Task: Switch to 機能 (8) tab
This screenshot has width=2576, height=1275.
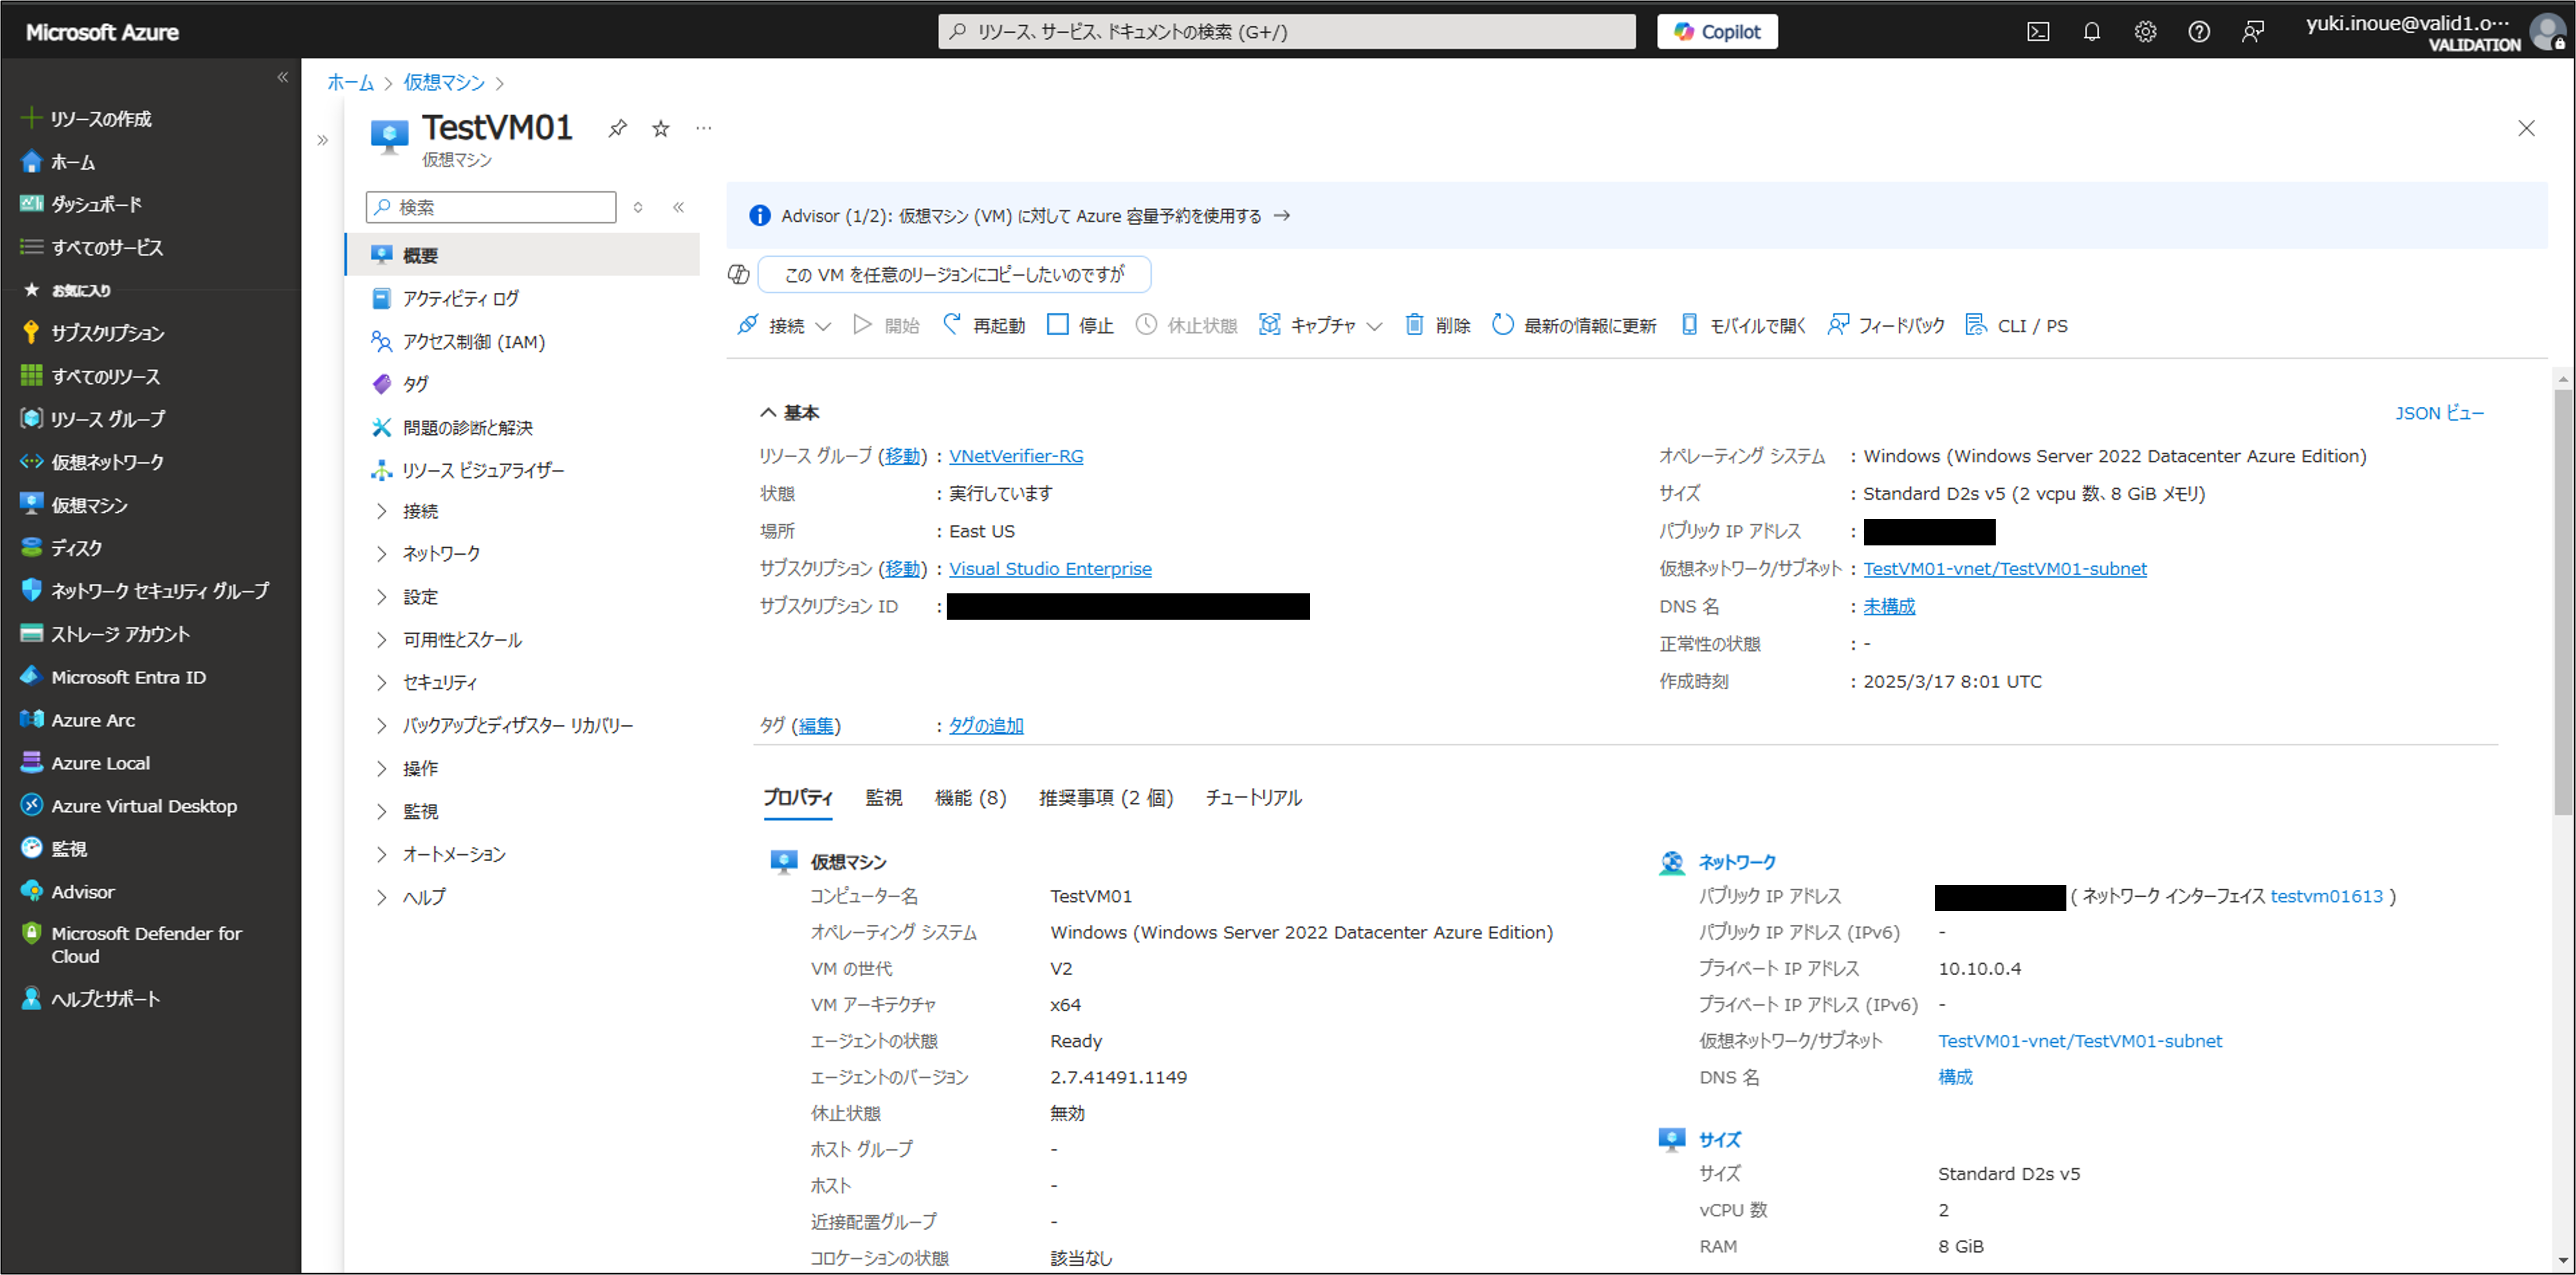Action: pyautogui.click(x=970, y=798)
